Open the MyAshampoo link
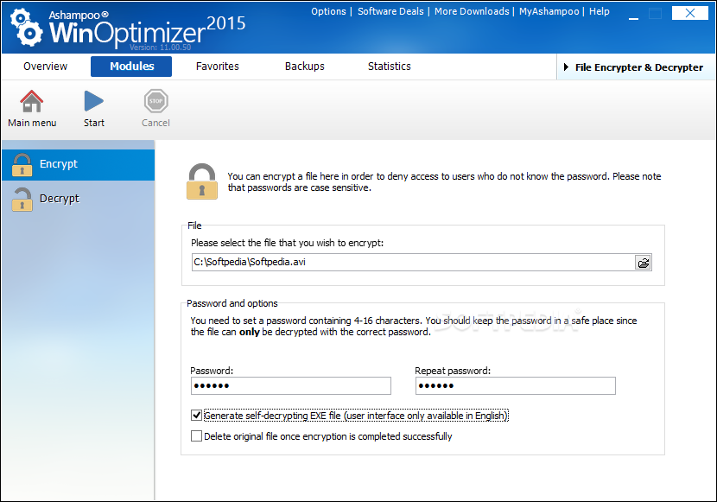This screenshot has height=502, width=717. (549, 11)
